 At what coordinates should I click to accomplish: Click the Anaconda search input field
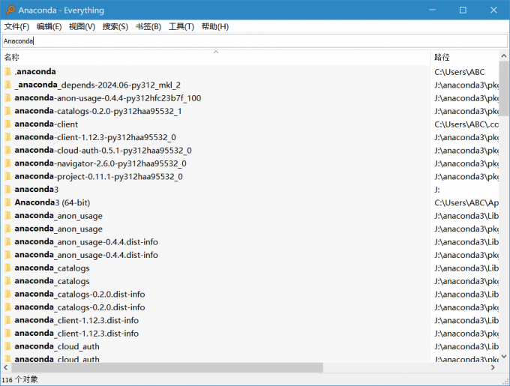(x=255, y=41)
